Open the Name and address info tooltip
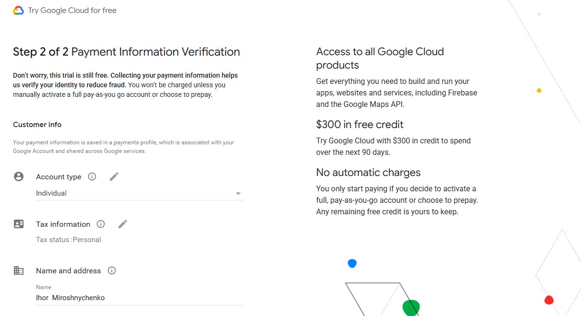 click(111, 270)
